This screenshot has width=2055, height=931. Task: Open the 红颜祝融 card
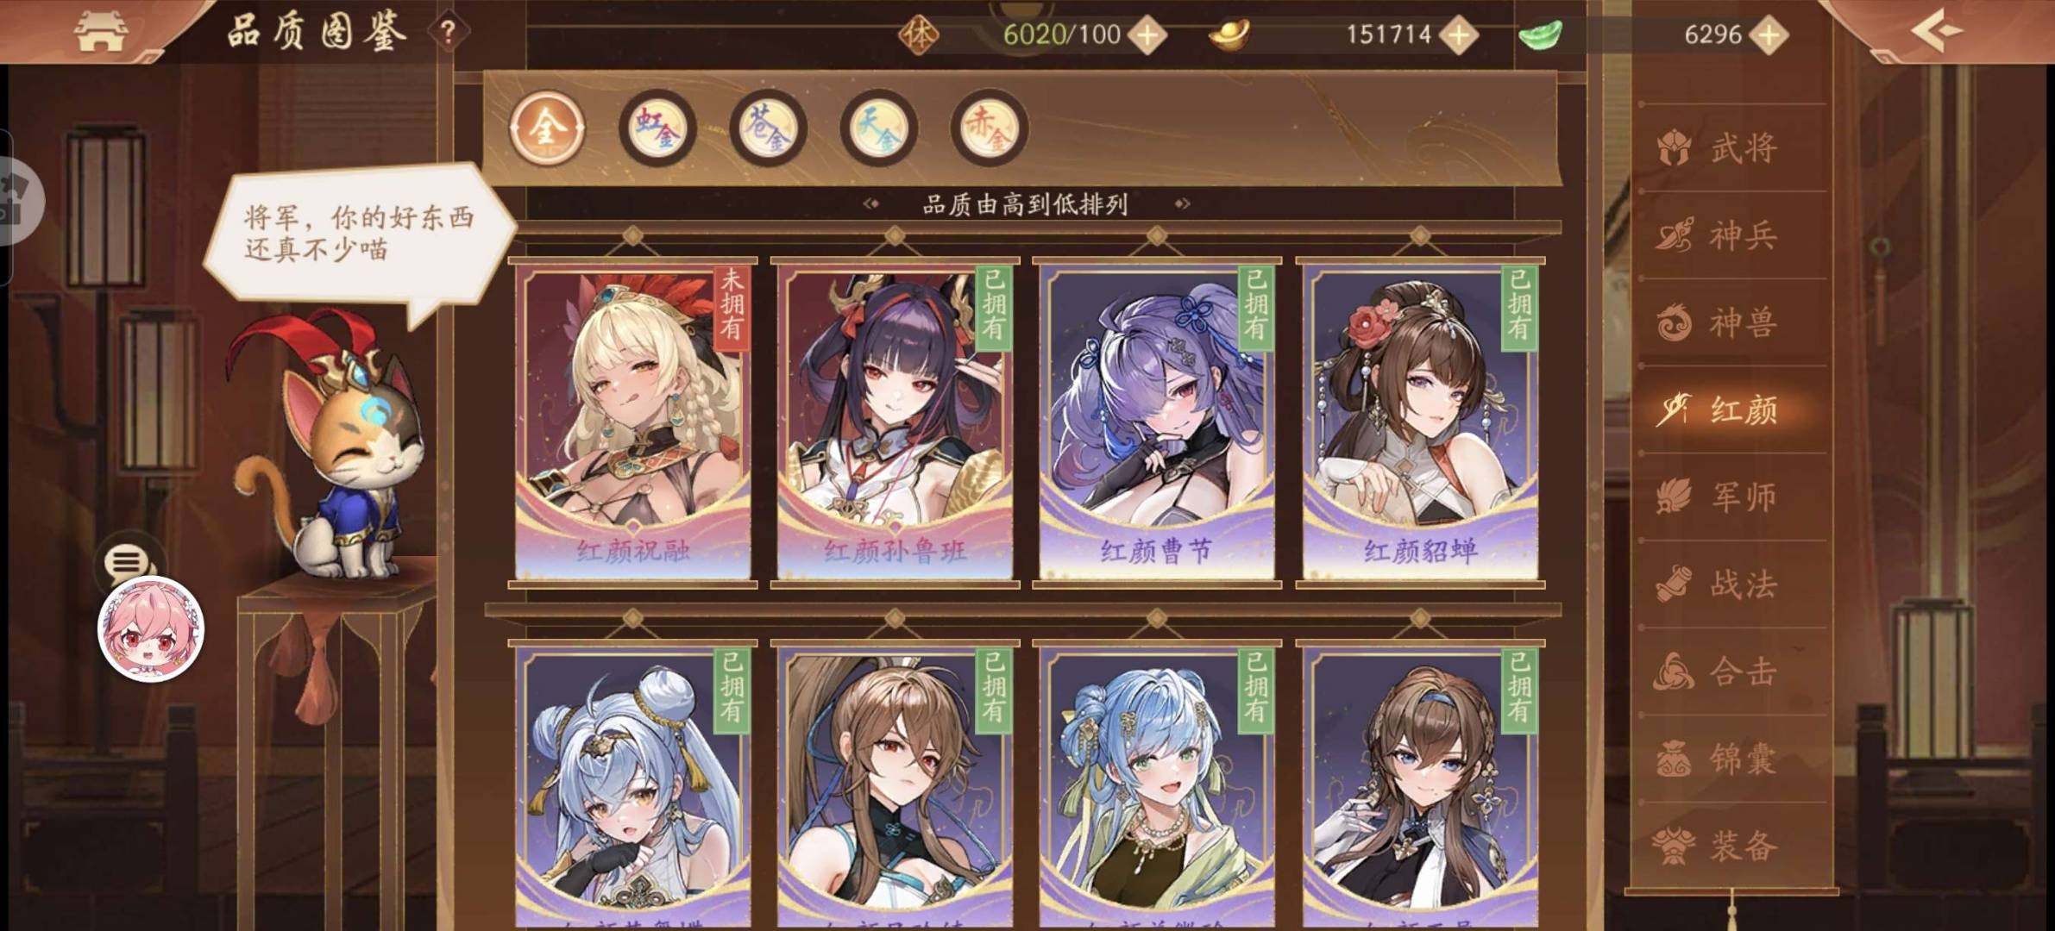[633, 422]
